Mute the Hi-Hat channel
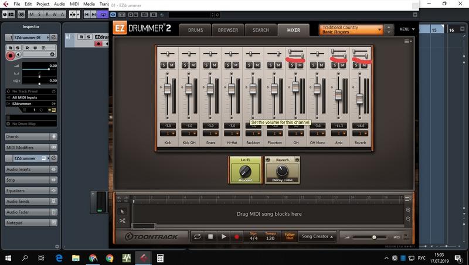This screenshot has width=469, height=265. pyautogui.click(x=236, y=65)
